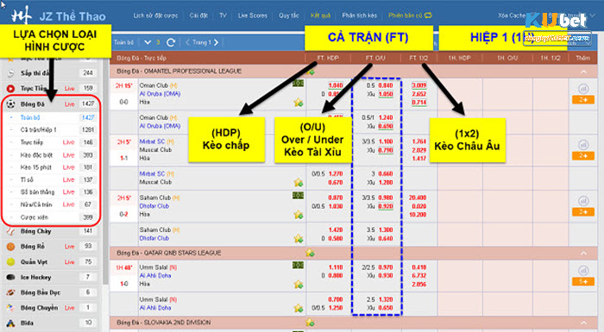This screenshot has width=604, height=332.
Task: Click the Bóng Đá soccer ball icon
Action: (10, 104)
